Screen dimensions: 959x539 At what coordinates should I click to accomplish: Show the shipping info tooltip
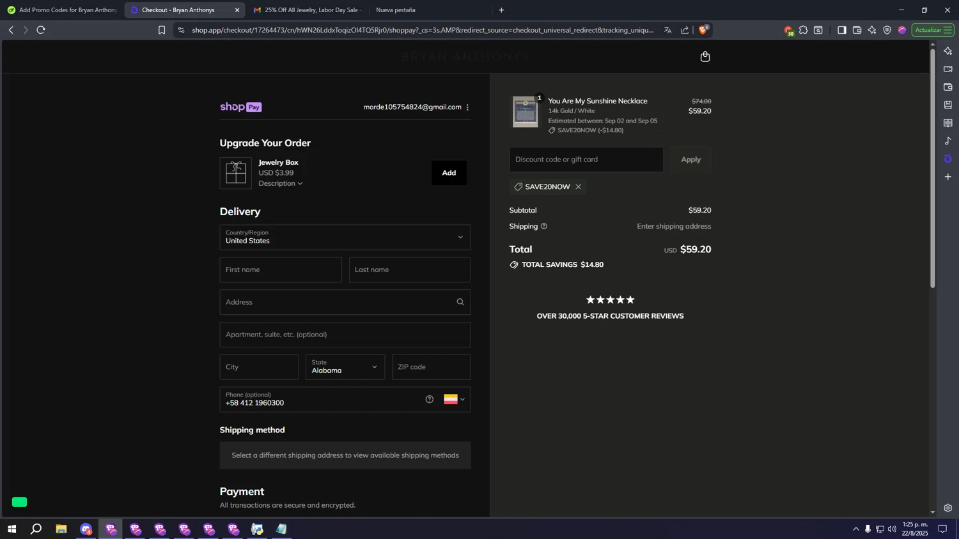point(544,226)
